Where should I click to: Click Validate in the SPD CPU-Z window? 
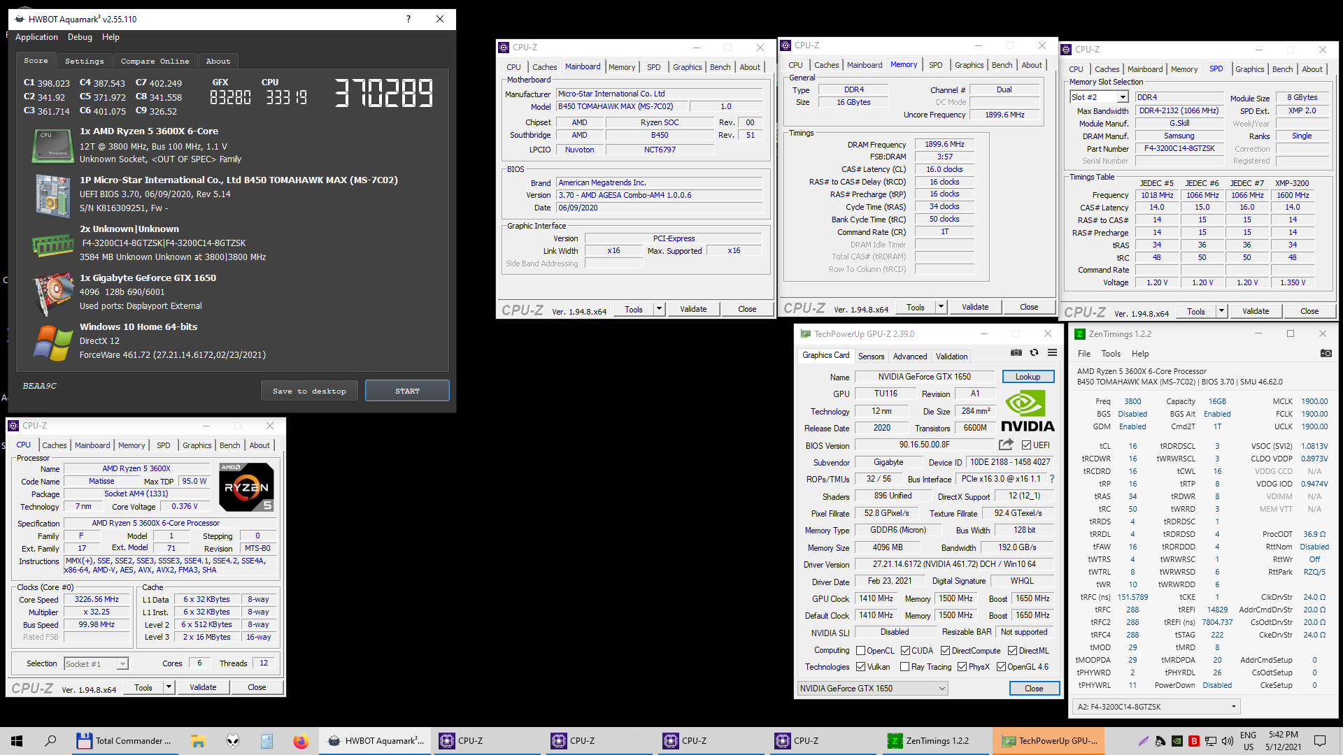(x=1256, y=311)
